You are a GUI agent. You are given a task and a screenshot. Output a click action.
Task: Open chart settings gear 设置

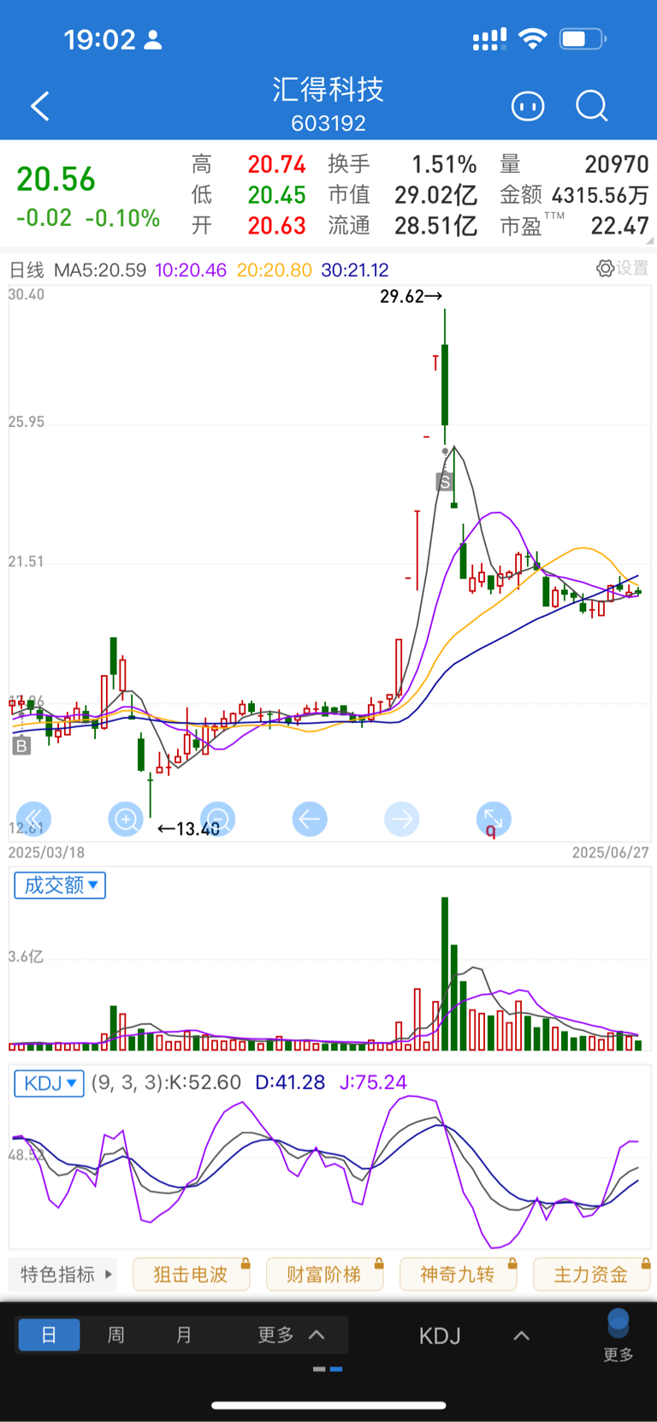pos(622,269)
